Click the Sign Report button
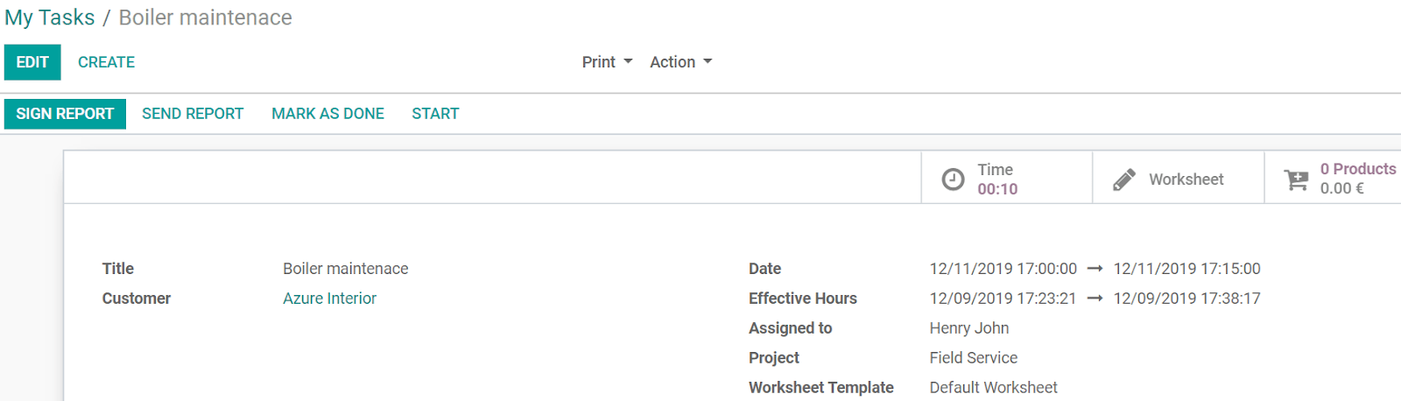Screen dimensions: 1401x401 [65, 114]
